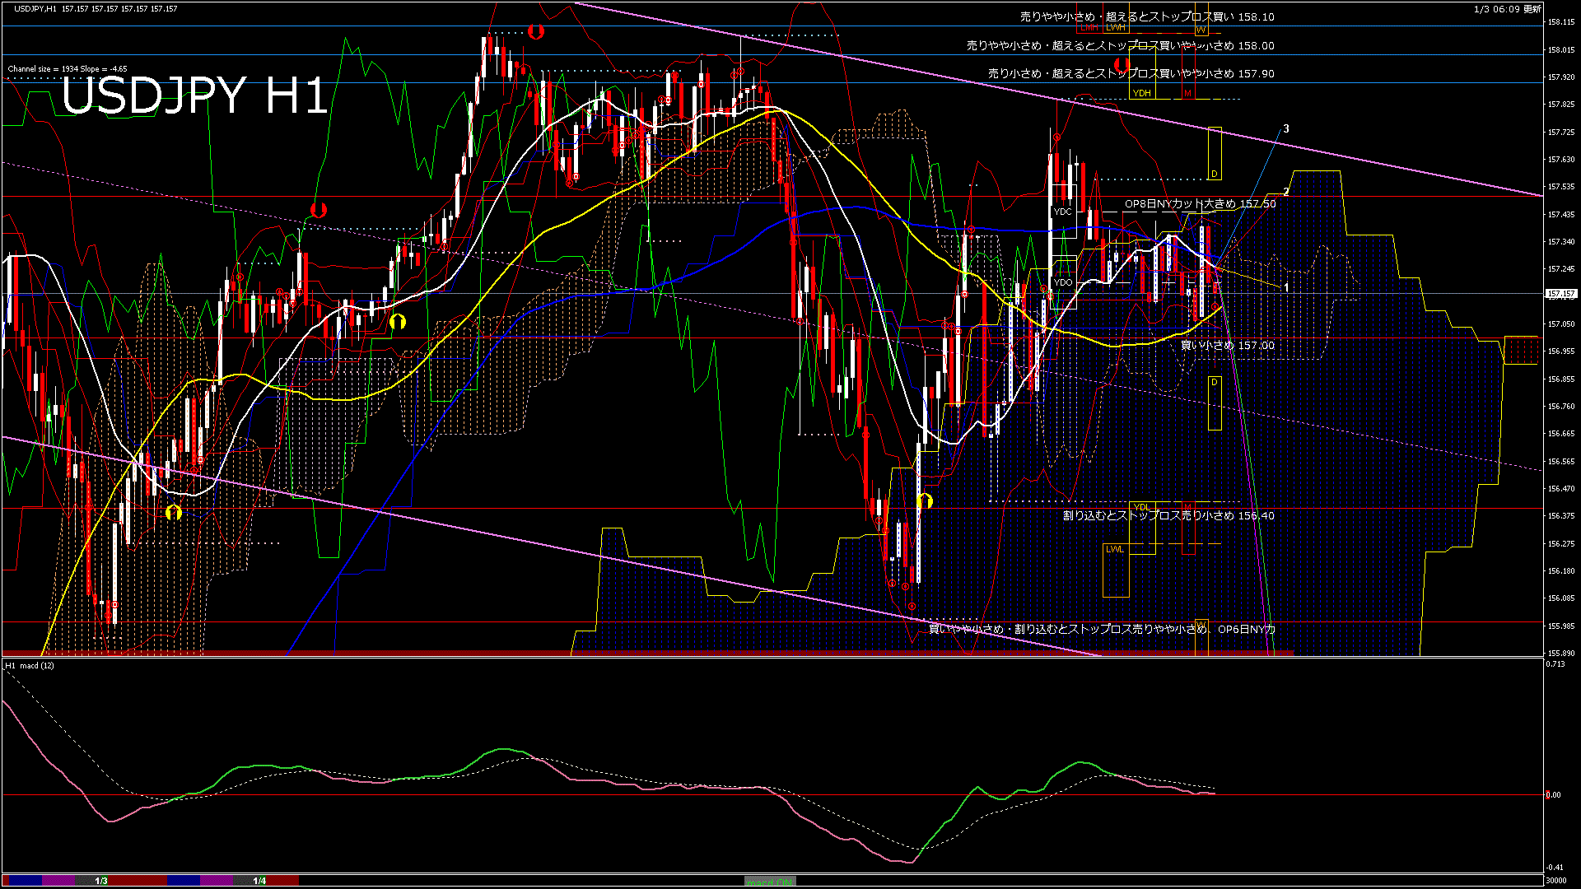Click the 1/4 date segment in the bottom bar

(259, 881)
